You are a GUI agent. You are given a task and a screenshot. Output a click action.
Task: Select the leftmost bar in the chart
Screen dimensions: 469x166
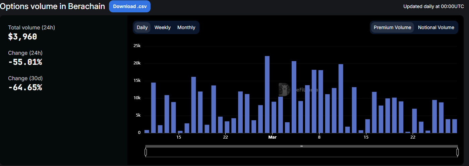click(146, 131)
